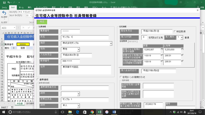The width and height of the screenshot is (205, 115).
Task: Toggle the 特定取得 checkbox
Action: (x=175, y=32)
